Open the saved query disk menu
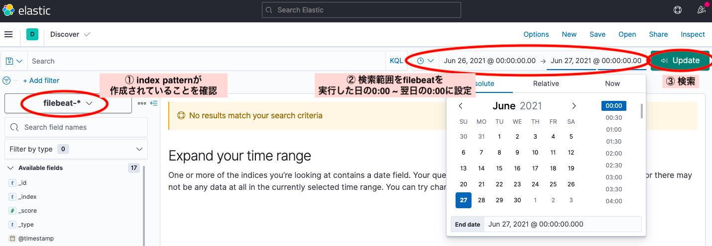This screenshot has width=712, height=246. point(14,61)
